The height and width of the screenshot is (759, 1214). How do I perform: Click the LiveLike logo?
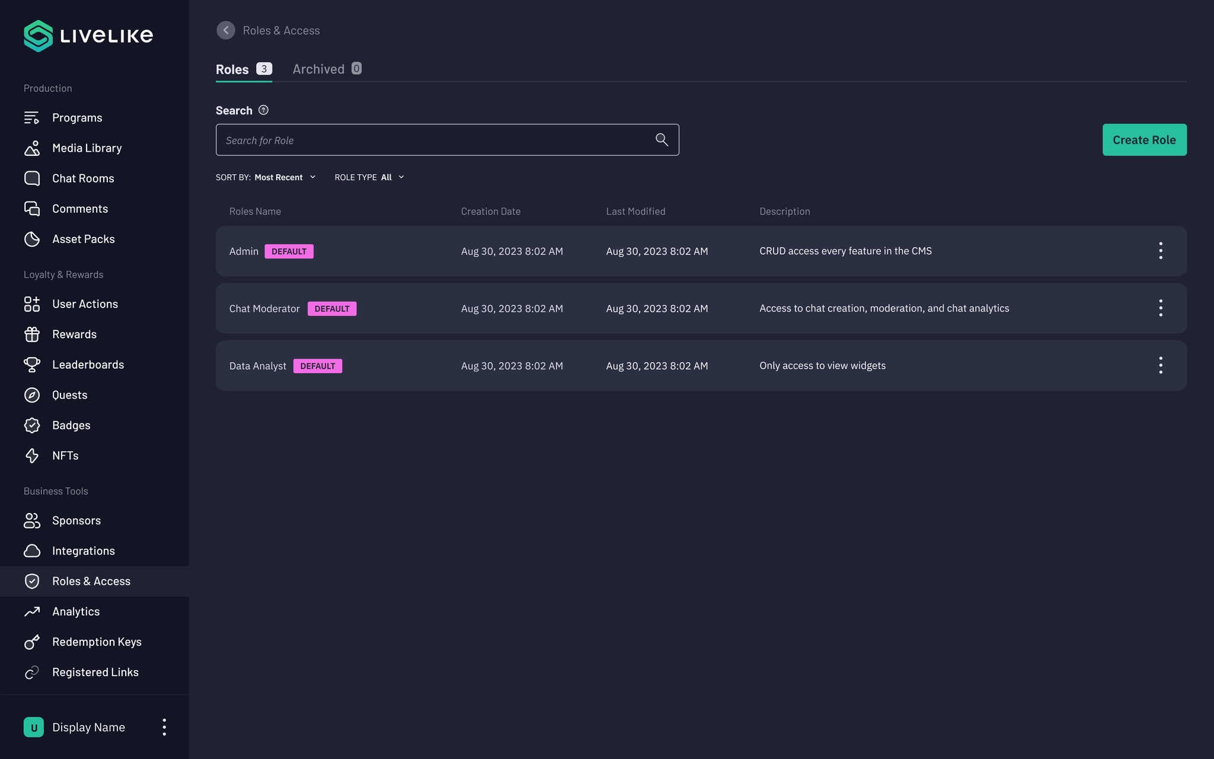[x=88, y=36]
